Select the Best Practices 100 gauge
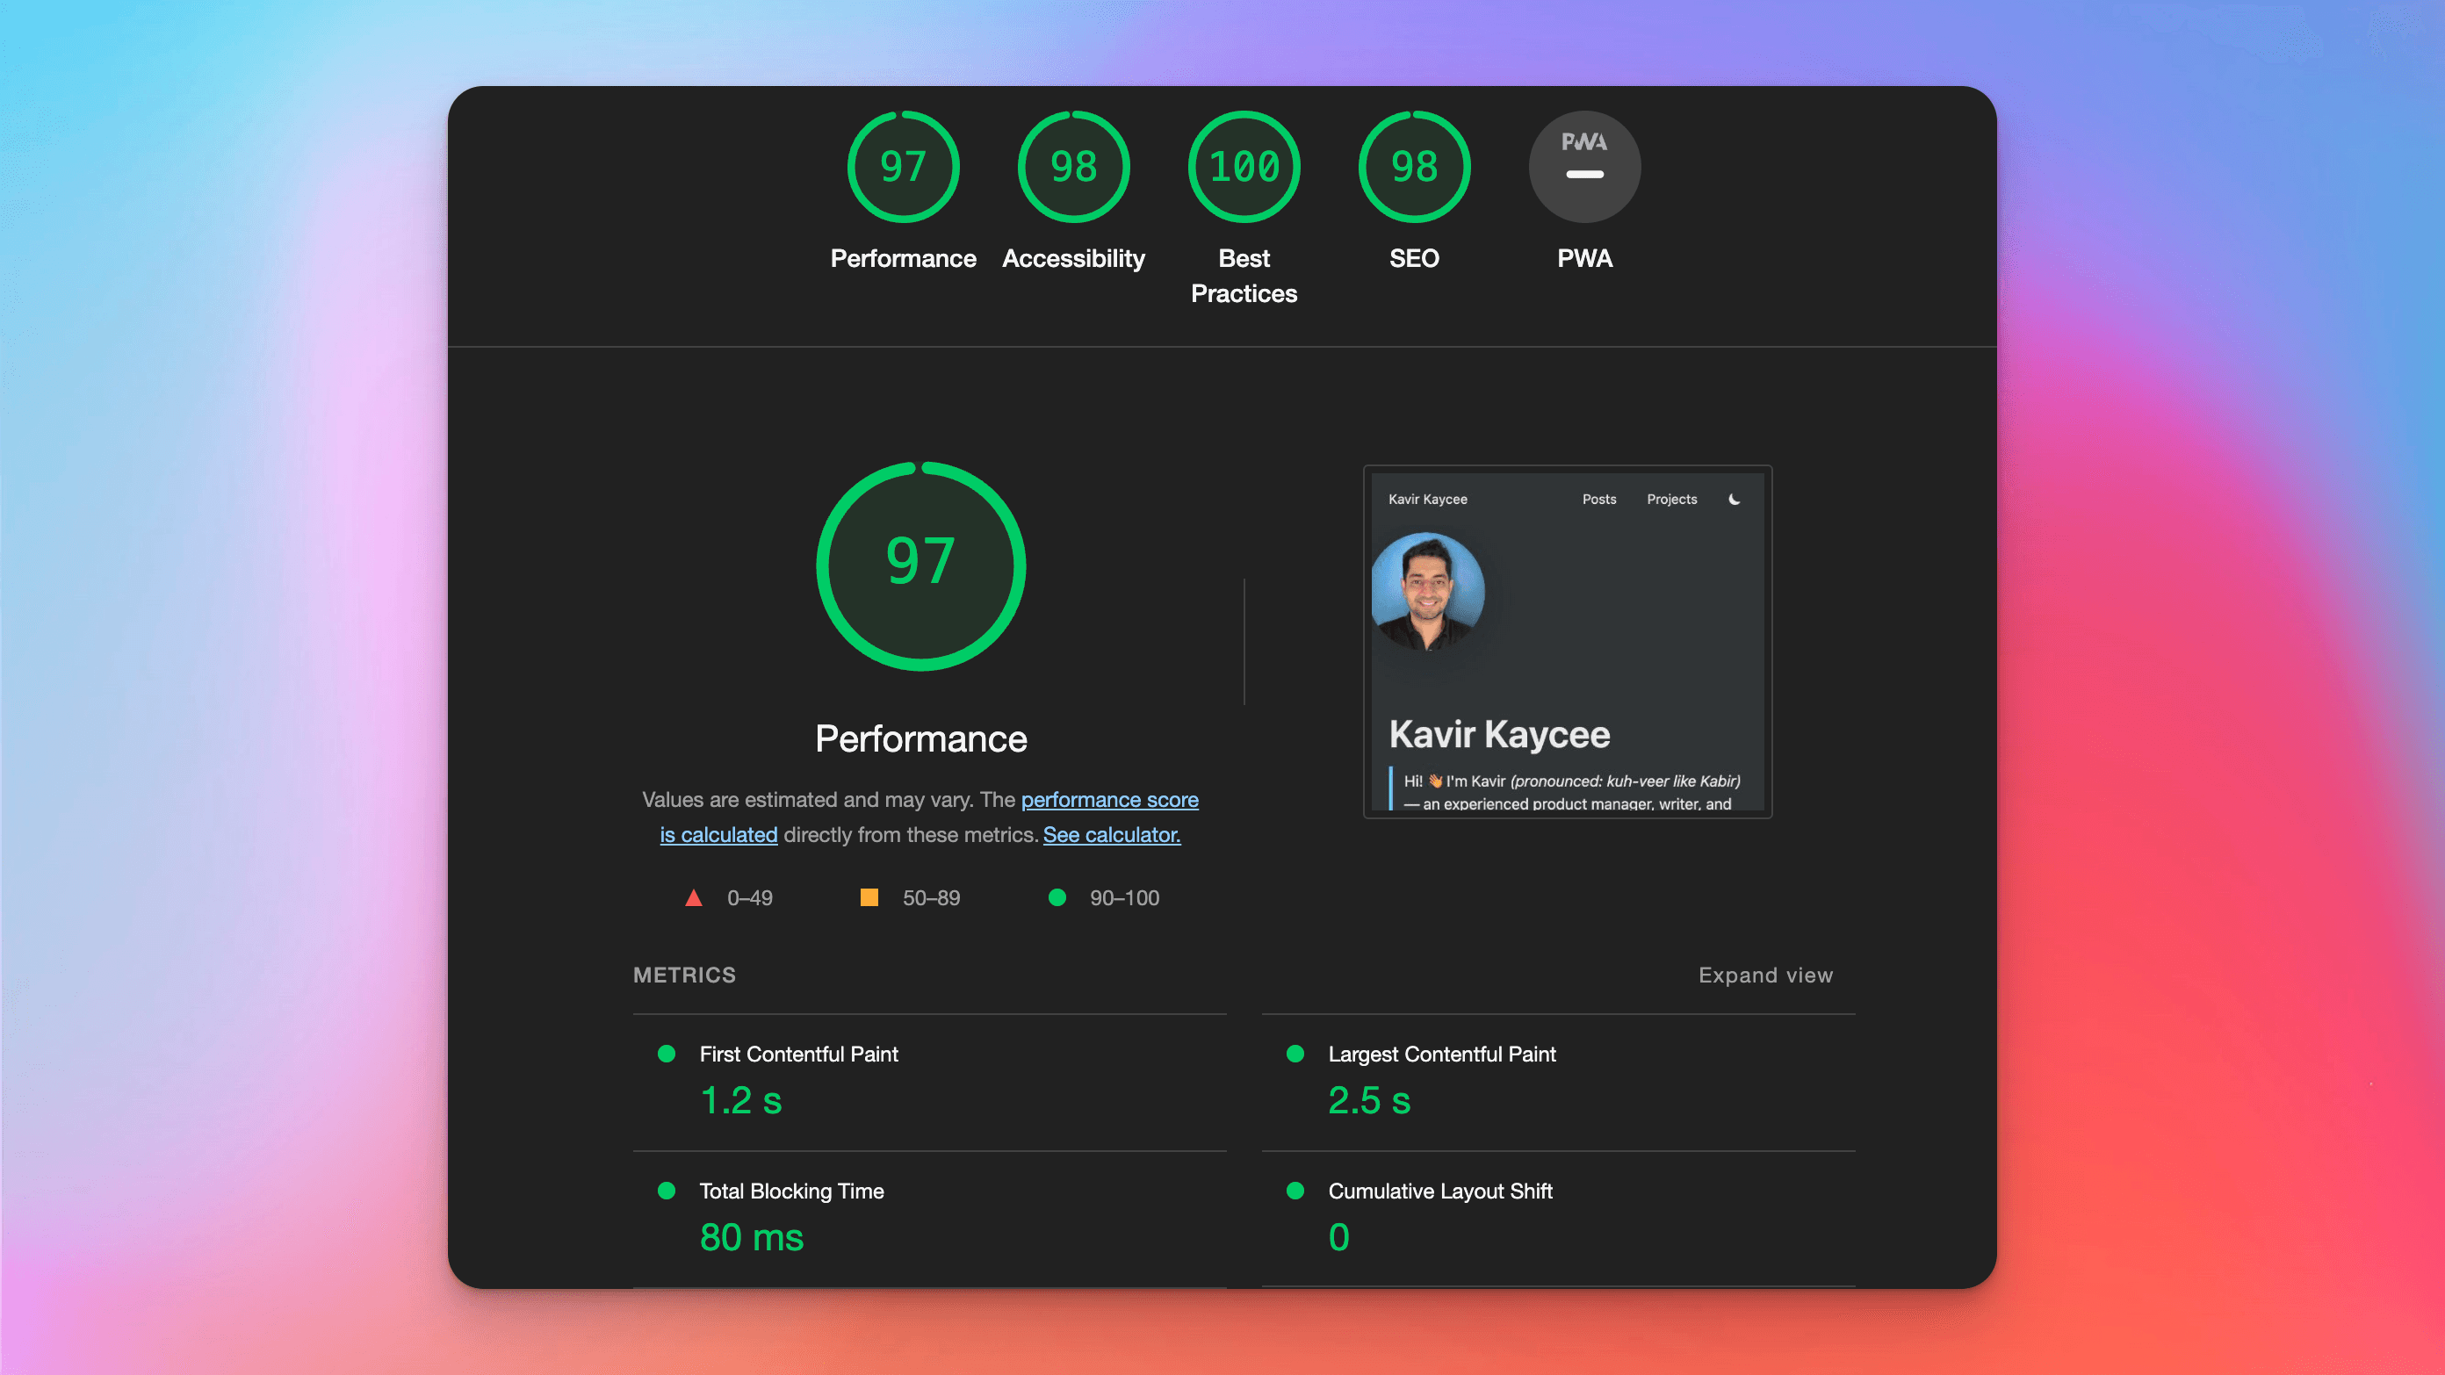Screen dimensions: 2445x1375 pyautogui.click(x=1244, y=166)
